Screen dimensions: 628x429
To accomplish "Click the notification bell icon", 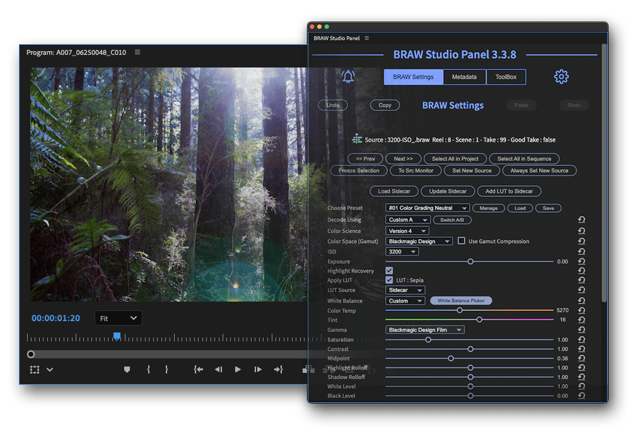I will 348,77.
